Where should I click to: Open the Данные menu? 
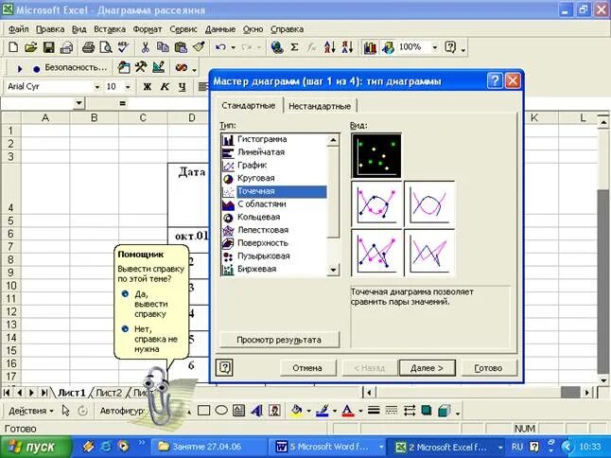pos(220,29)
